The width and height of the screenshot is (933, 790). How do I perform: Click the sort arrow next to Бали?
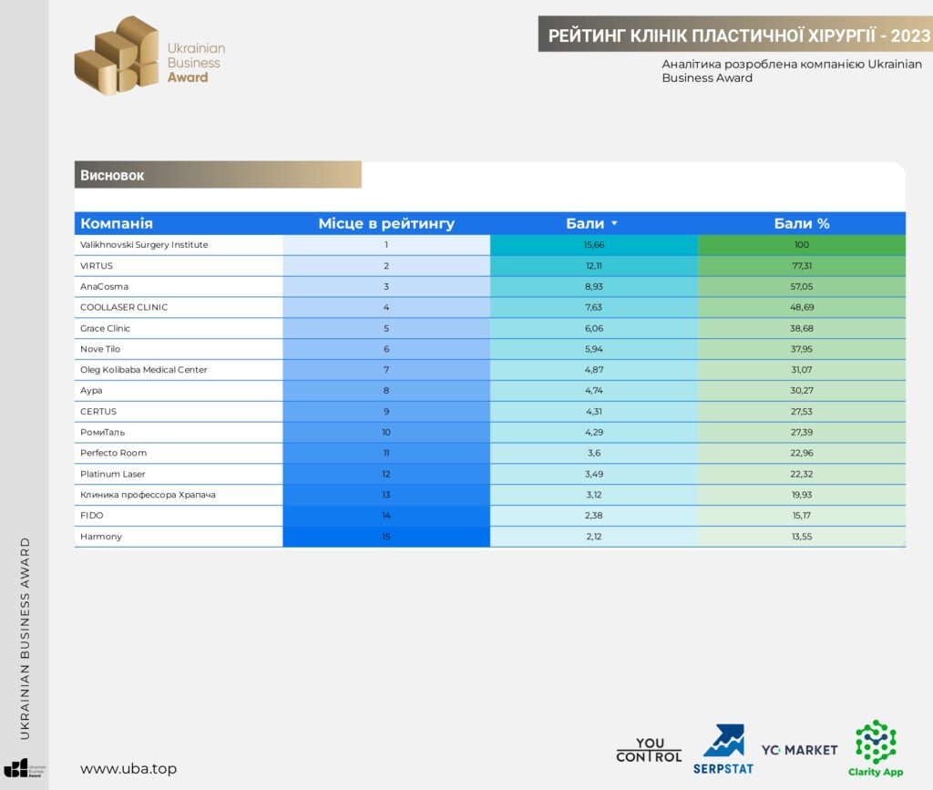(x=614, y=224)
